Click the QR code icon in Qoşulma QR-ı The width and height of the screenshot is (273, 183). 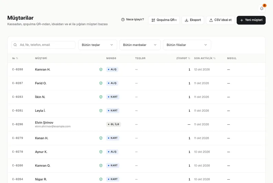pyautogui.click(x=153, y=20)
